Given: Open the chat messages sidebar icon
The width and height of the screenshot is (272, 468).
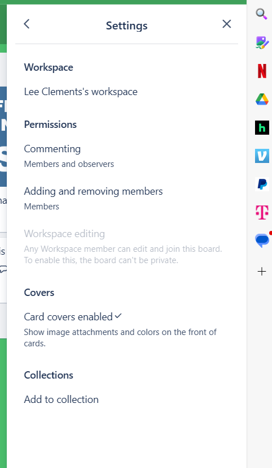Looking at the screenshot, I should coord(262,241).
